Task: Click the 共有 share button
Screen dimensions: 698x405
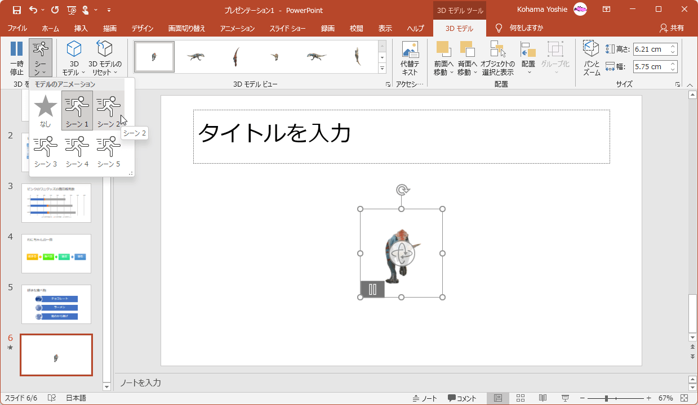Action: point(672,28)
